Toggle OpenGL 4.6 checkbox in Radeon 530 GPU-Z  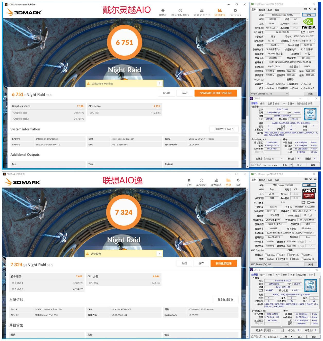click(x=302, y=259)
